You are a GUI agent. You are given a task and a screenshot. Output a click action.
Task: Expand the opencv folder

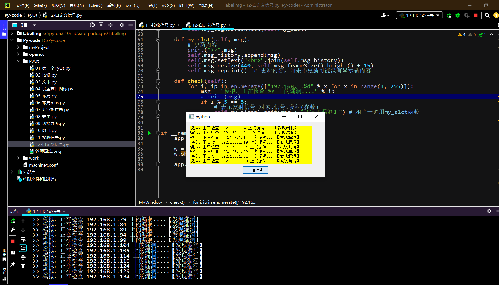pos(18,54)
